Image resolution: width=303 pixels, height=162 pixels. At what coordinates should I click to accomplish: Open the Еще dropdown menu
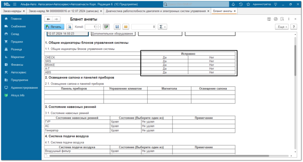coord(282,27)
